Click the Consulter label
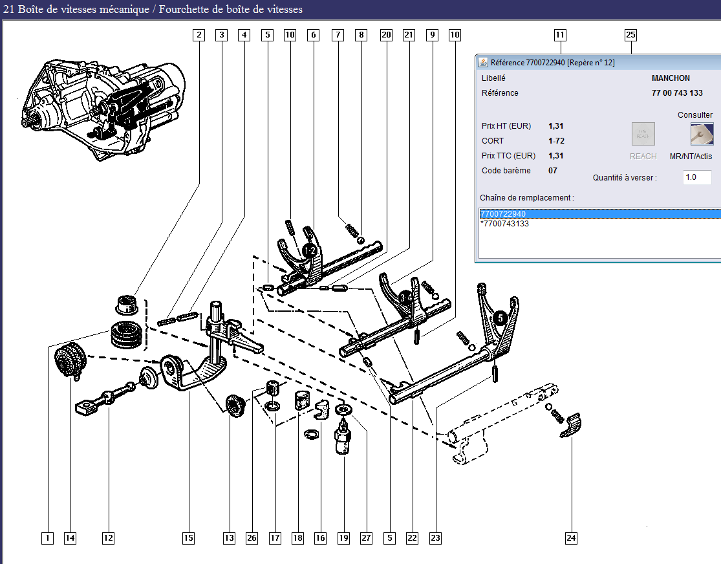721x564 pixels. [694, 114]
